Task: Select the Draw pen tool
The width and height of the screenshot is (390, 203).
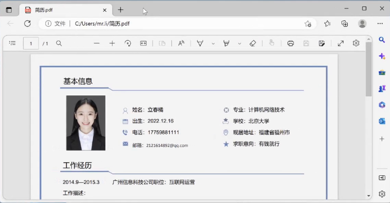Action: tap(200, 43)
